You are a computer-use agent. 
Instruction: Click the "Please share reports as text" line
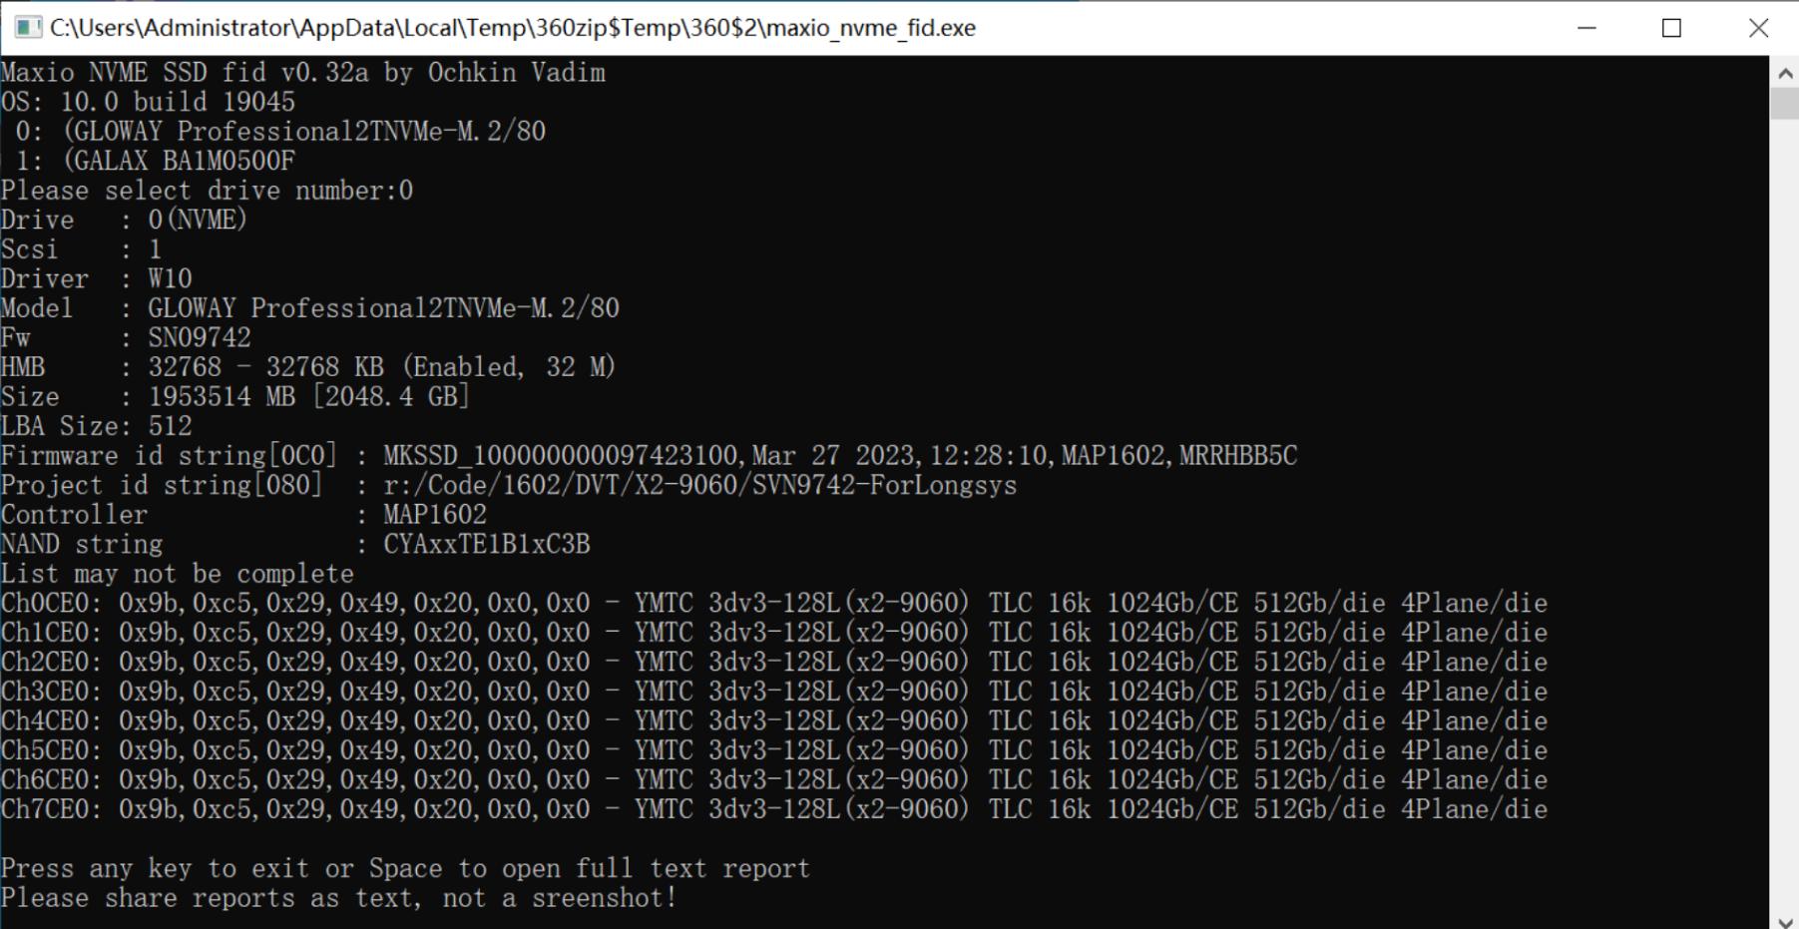pyautogui.click(x=339, y=898)
